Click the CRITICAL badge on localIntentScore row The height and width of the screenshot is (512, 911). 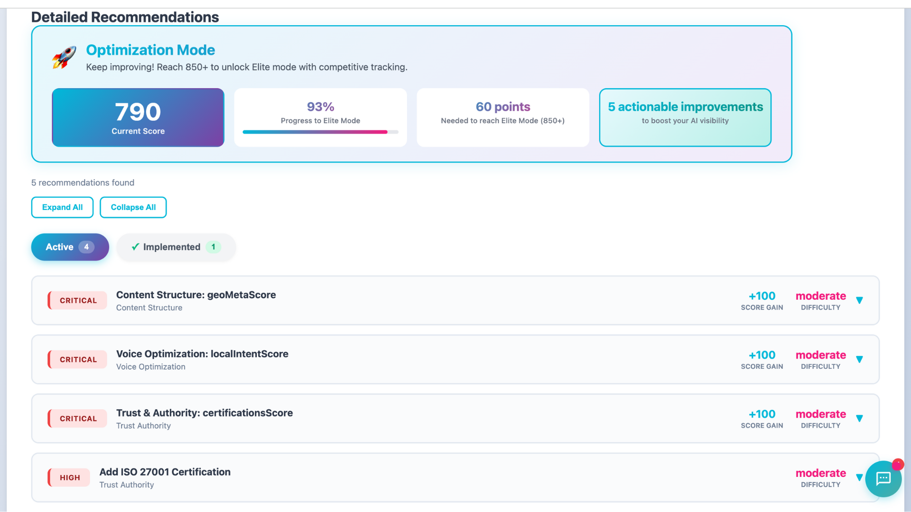[78, 360]
